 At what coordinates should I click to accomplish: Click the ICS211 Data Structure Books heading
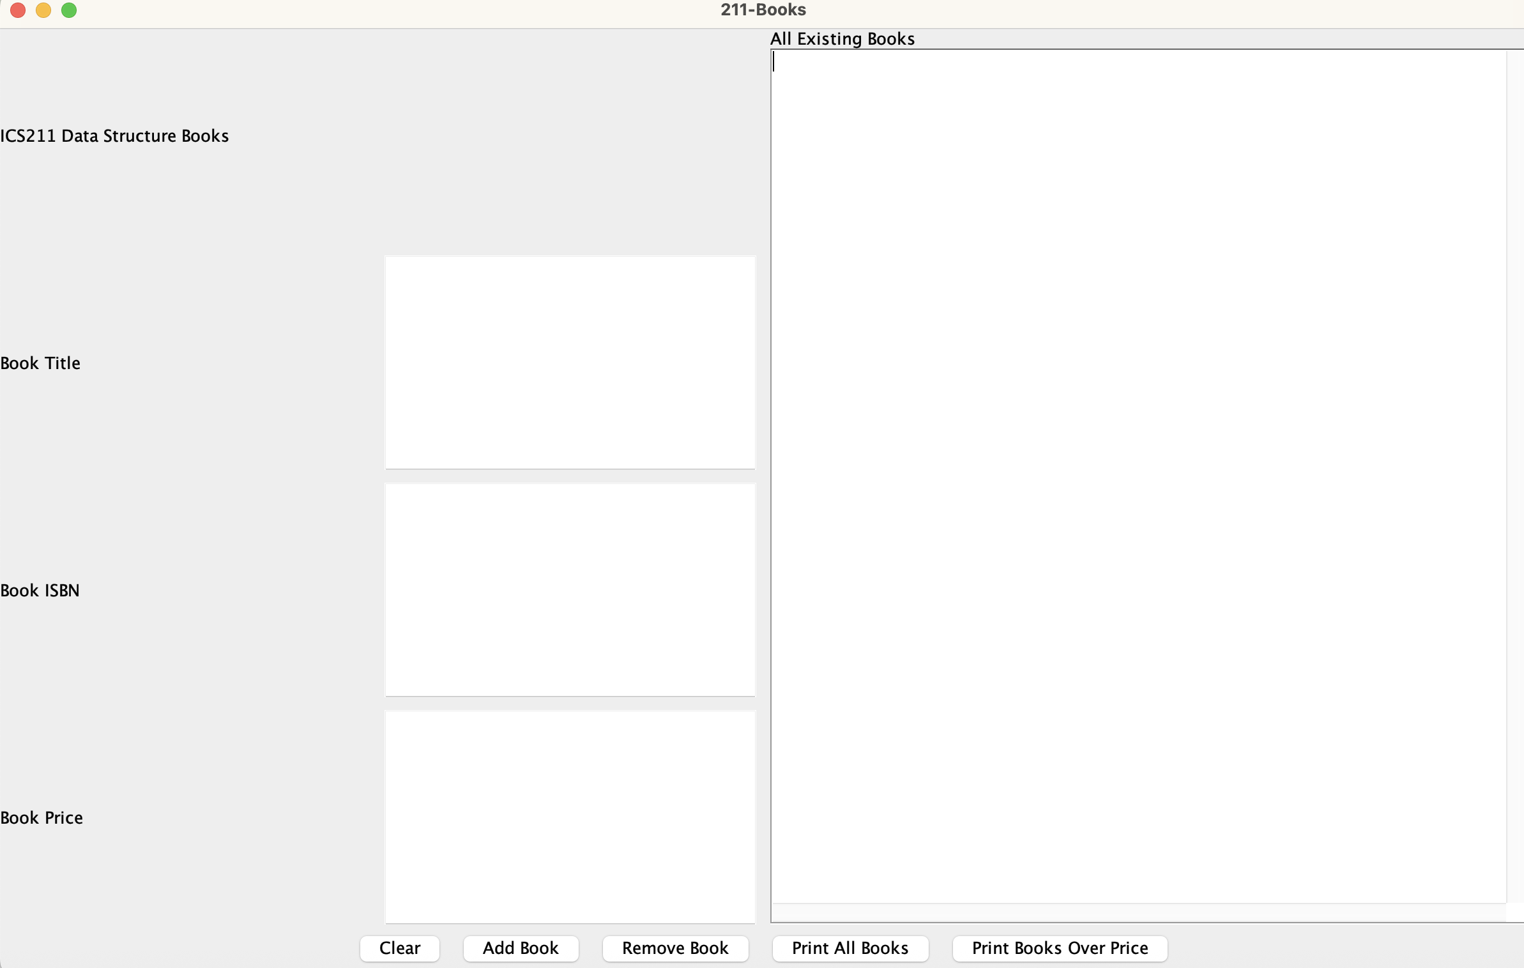[114, 136]
